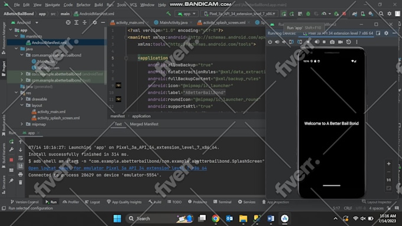Open the Navigate menu

pyautogui.click(x=52, y=5)
